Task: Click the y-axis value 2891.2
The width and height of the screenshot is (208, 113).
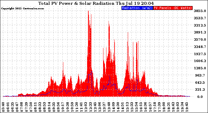Action: pyautogui.click(x=200, y=32)
